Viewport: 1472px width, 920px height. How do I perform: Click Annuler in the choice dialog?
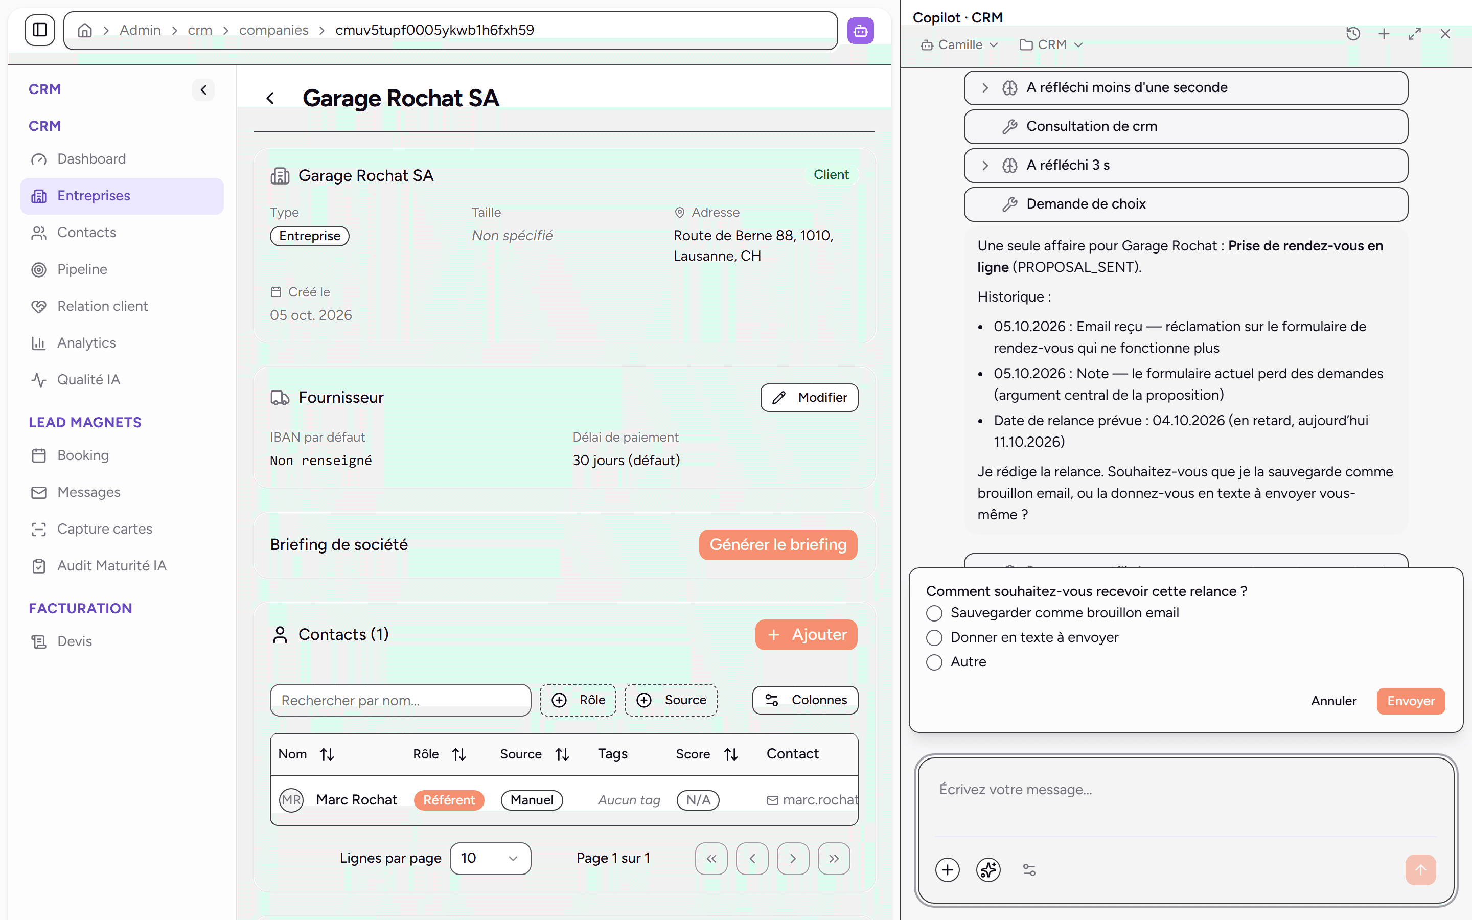[1333, 701]
